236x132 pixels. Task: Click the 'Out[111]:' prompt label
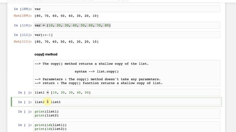(x=23, y=41)
